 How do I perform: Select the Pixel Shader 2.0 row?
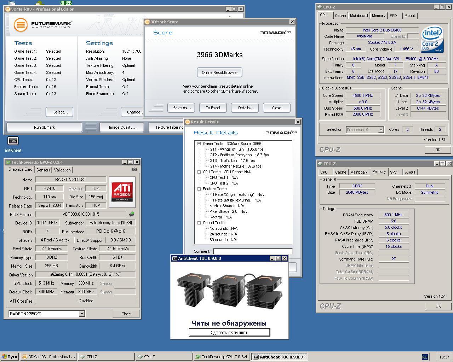click(x=228, y=211)
